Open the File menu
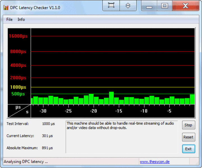 pyautogui.click(x=10, y=19)
